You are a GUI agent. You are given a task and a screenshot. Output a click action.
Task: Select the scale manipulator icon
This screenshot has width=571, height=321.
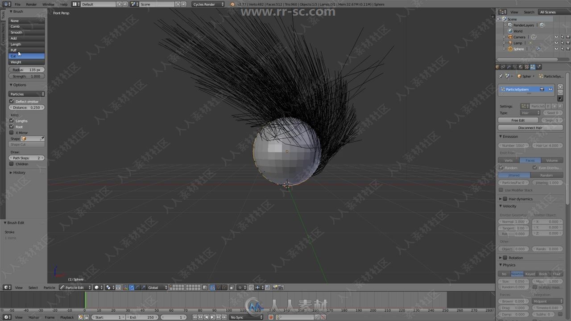143,288
